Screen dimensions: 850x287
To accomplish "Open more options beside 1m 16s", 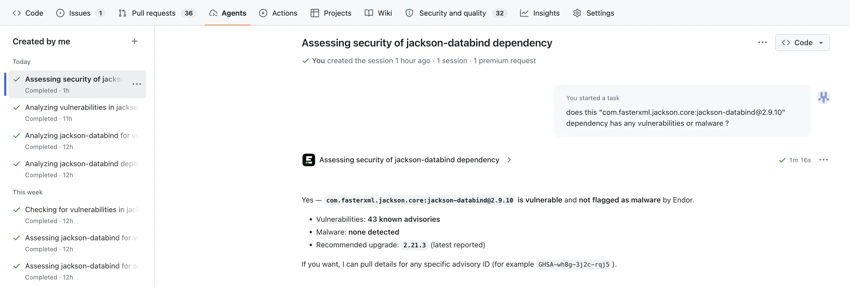I will click(x=823, y=160).
